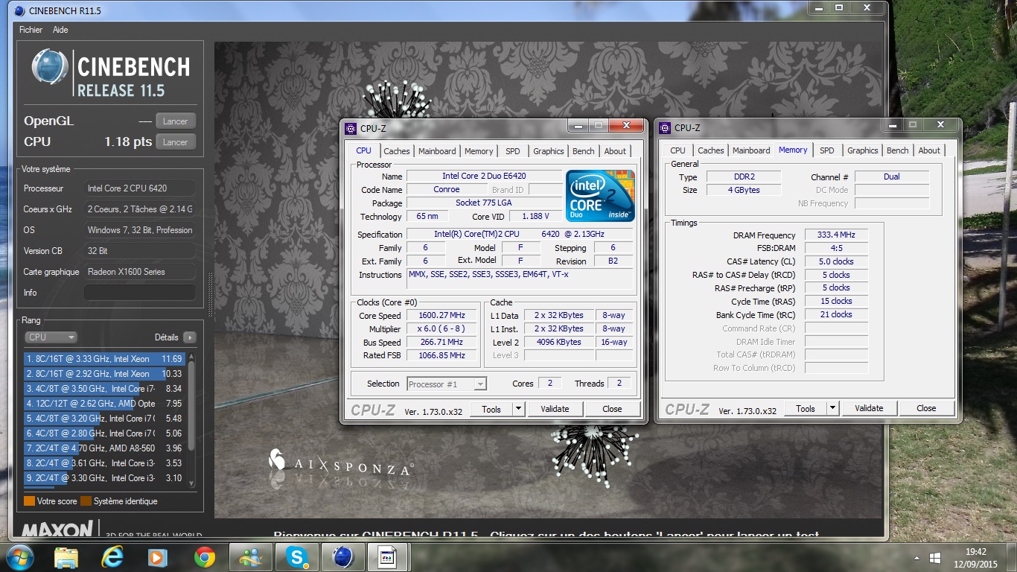
Task: Click the DRAM Frequency value 333.4 MHz
Action: (x=836, y=235)
